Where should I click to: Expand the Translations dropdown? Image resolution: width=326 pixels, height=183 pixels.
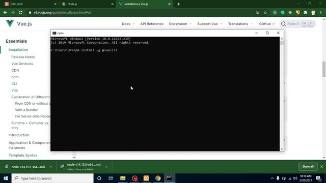tap(240, 24)
